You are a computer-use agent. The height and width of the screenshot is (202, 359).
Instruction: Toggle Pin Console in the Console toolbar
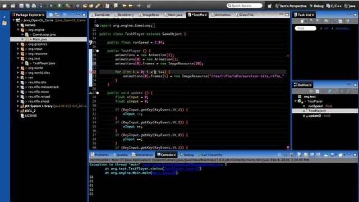326,155
